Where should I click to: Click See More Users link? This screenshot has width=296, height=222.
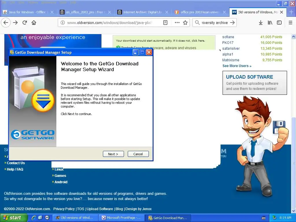237,66
